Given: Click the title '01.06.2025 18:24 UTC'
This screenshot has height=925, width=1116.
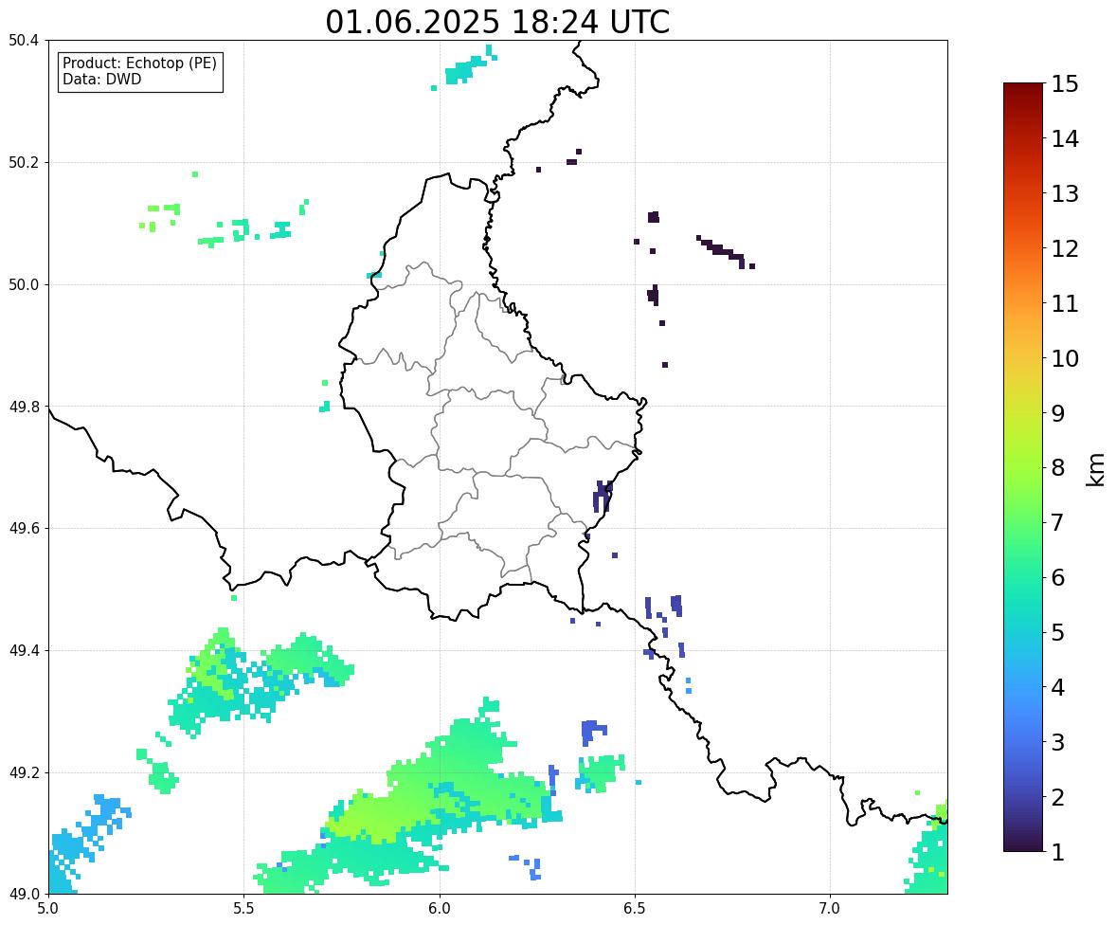Looking at the screenshot, I should click(497, 22).
